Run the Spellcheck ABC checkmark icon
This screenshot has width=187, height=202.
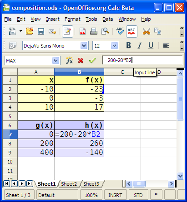120,31
